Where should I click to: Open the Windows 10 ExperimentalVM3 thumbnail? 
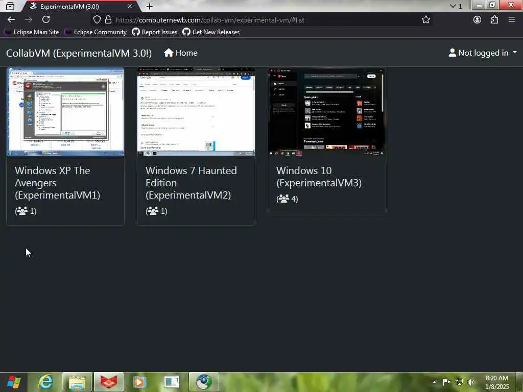[327, 112]
